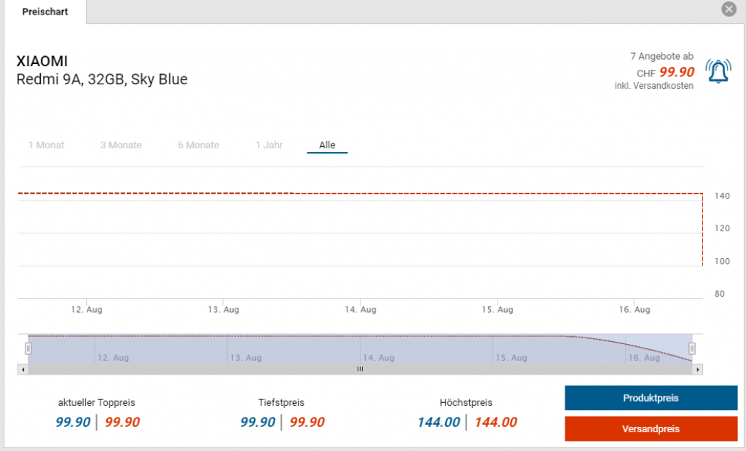The height and width of the screenshot is (451, 746).
Task: Click the Redmi 9A product title
Action: pos(102,79)
